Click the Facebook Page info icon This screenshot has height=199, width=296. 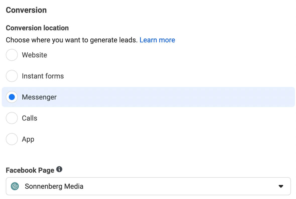[60, 169]
